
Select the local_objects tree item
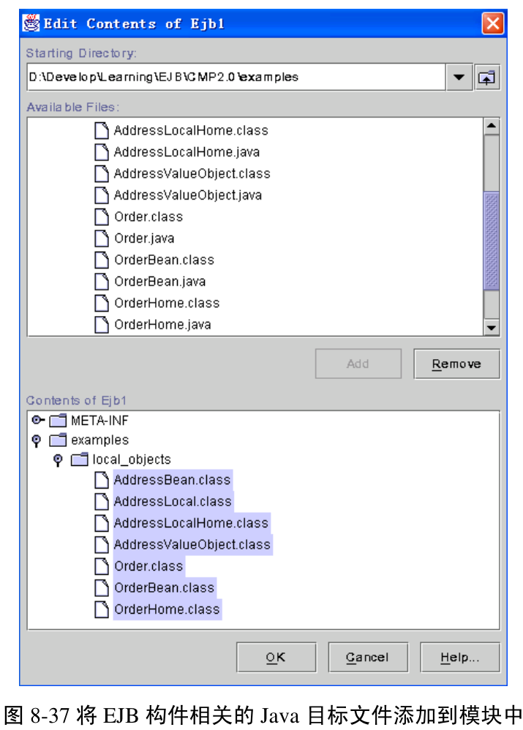(132, 459)
